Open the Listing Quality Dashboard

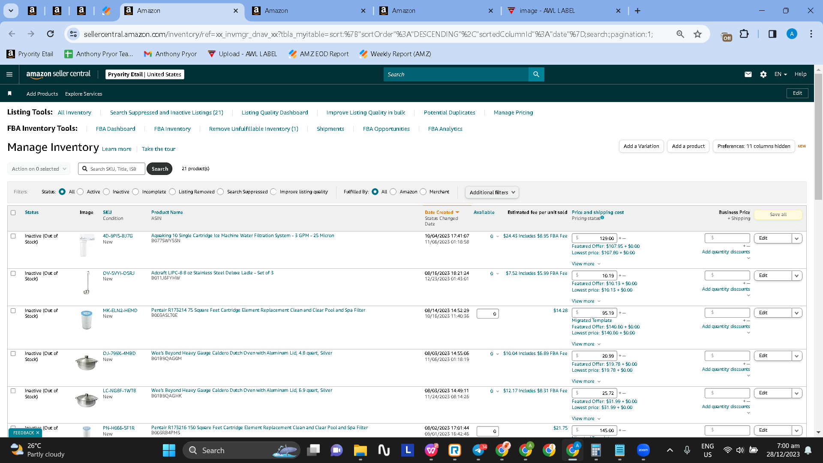click(x=275, y=113)
